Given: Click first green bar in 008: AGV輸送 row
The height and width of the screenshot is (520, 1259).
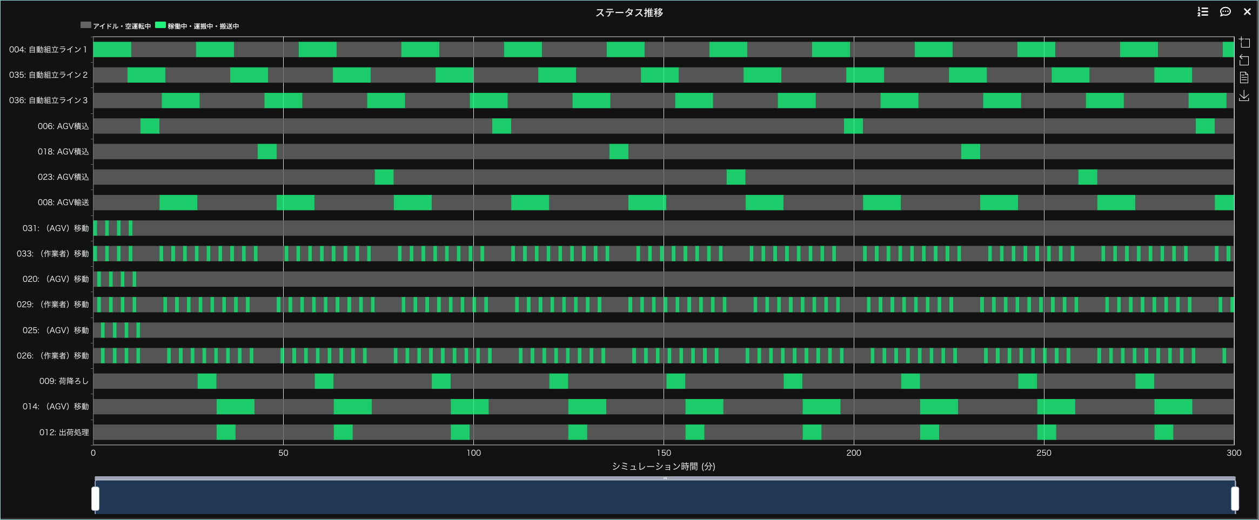Looking at the screenshot, I should point(178,202).
